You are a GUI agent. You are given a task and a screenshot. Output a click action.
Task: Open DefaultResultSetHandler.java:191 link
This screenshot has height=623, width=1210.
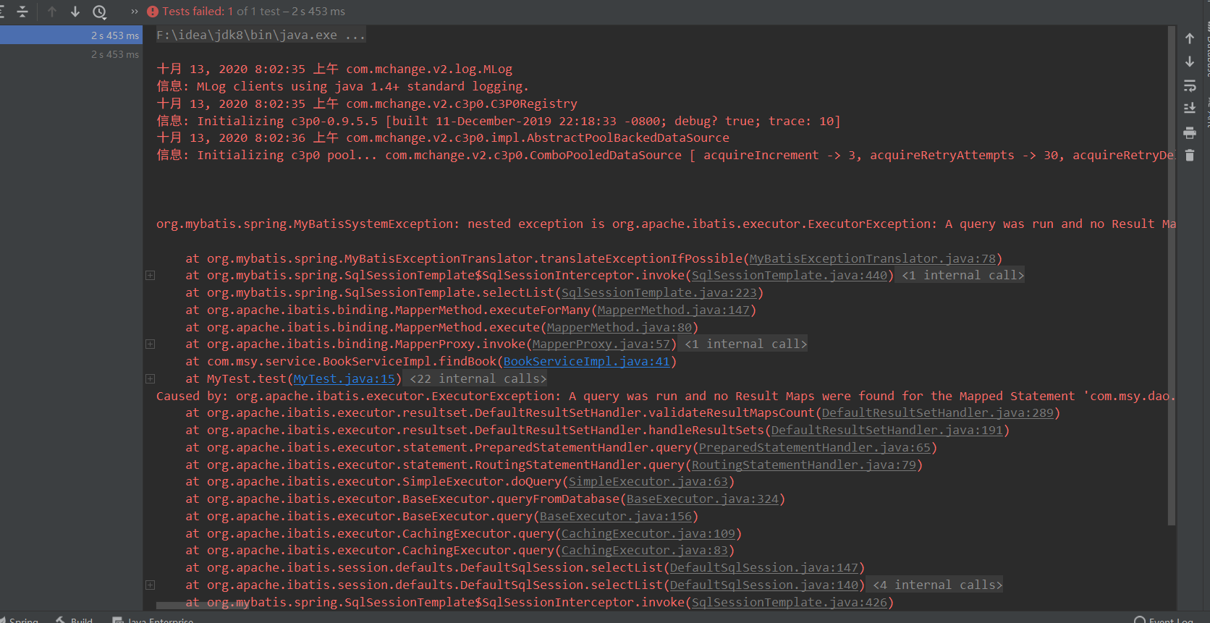coord(887,430)
